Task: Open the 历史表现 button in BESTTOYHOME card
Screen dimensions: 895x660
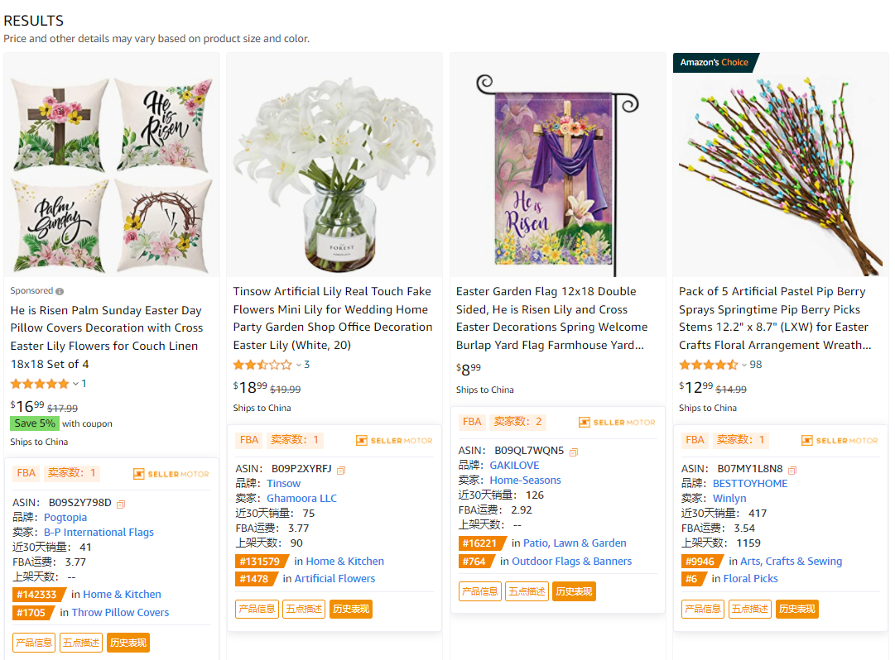Action: (x=797, y=610)
